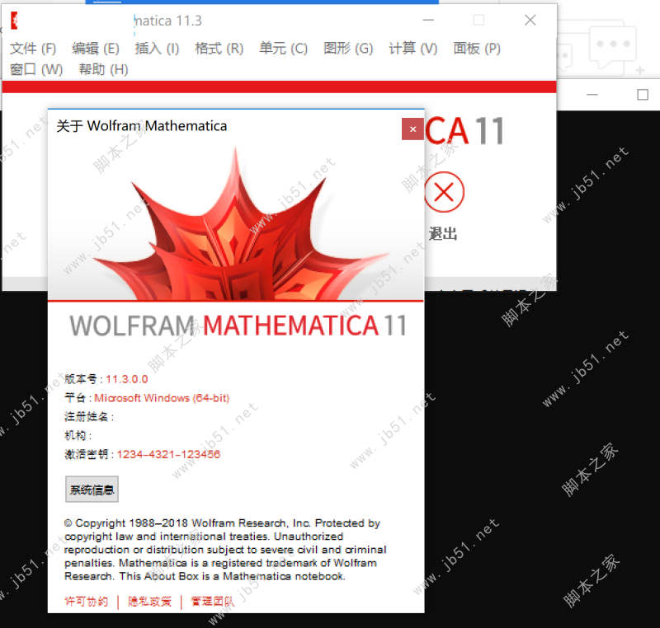
Task: Open the 面板 (P) menu
Action: coord(477,49)
